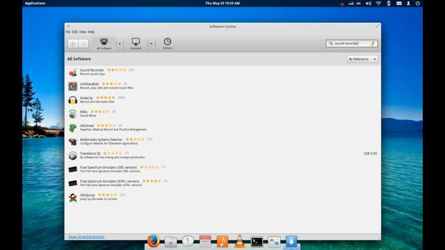Click the Sound Recorder star rating
The width and height of the screenshot is (445, 250).
point(116,69)
